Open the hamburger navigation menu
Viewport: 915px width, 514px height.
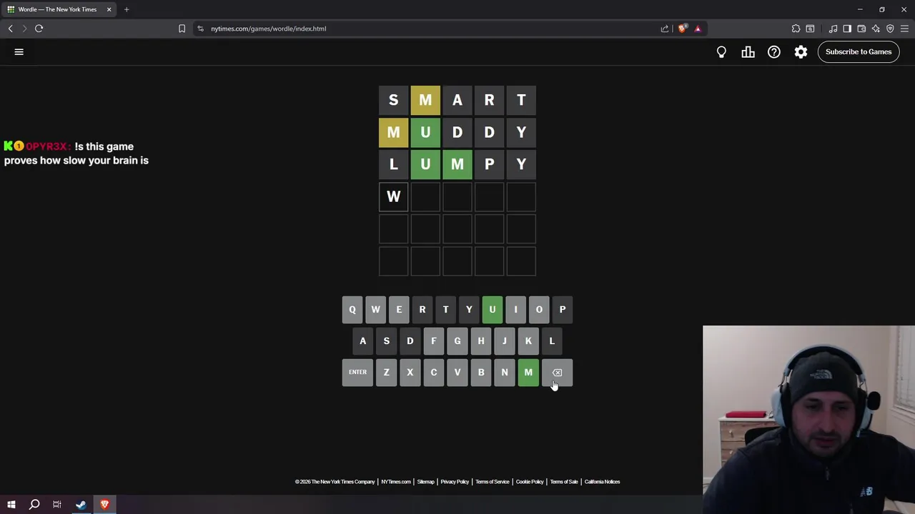(19, 51)
